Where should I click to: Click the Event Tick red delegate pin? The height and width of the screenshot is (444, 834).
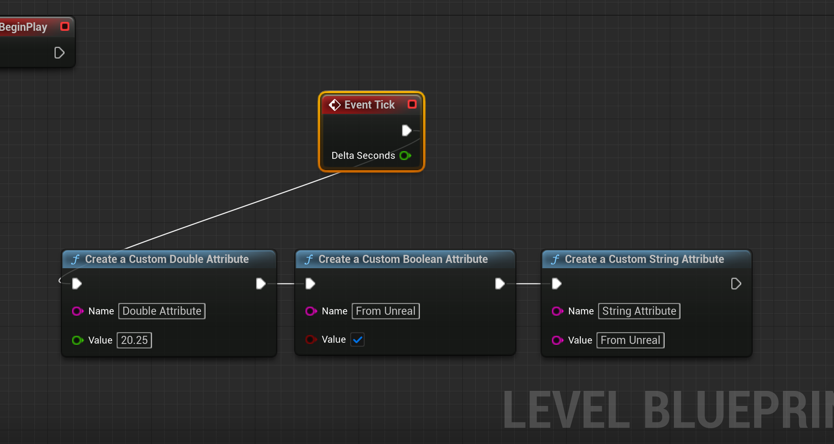412,104
